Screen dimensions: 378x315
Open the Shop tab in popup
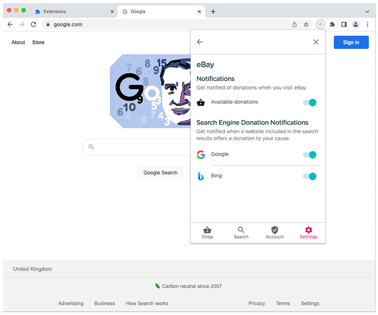pos(207,233)
